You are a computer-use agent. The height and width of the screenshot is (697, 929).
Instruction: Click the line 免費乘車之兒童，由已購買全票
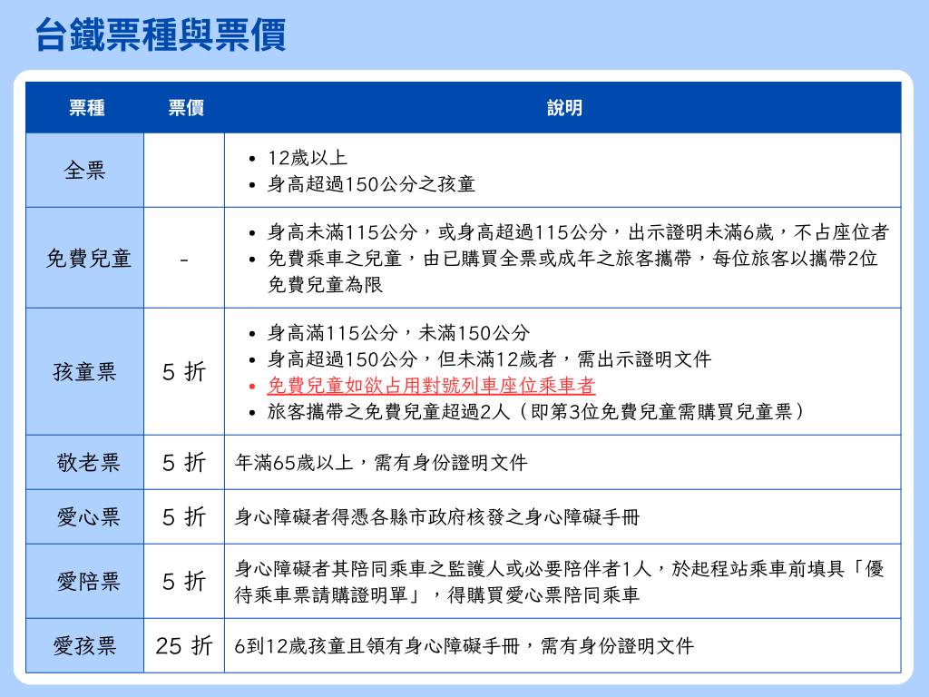572,259
